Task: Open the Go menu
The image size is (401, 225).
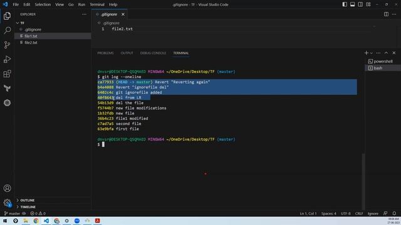Action: click(71, 4)
